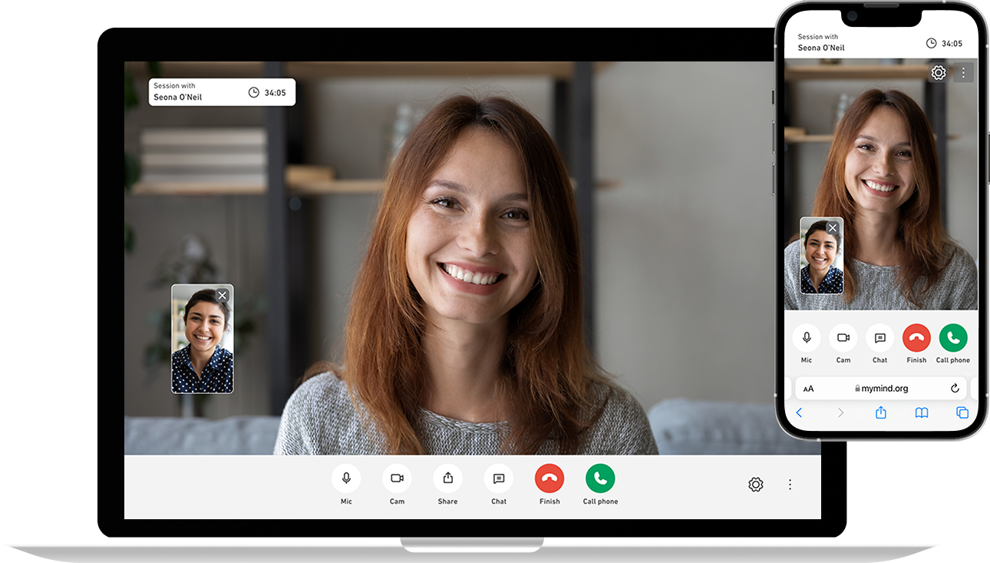This screenshot has width=990, height=563.
Task: Toggle the Mic button on the phone
Action: tap(807, 338)
